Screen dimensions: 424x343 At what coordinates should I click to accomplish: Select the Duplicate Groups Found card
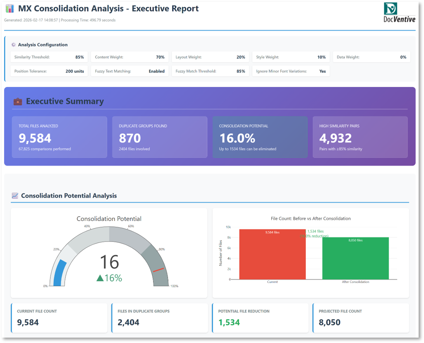[x=159, y=137]
